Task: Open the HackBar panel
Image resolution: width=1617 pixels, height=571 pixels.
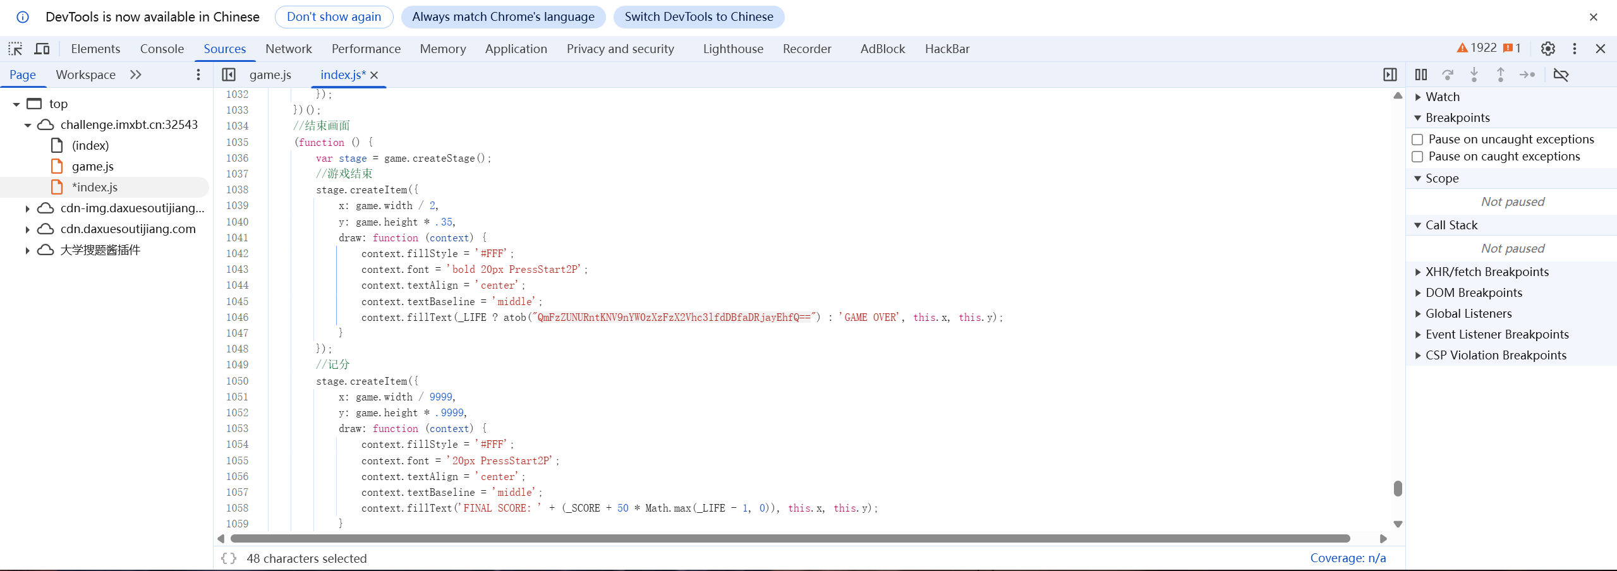Action: pos(947,49)
